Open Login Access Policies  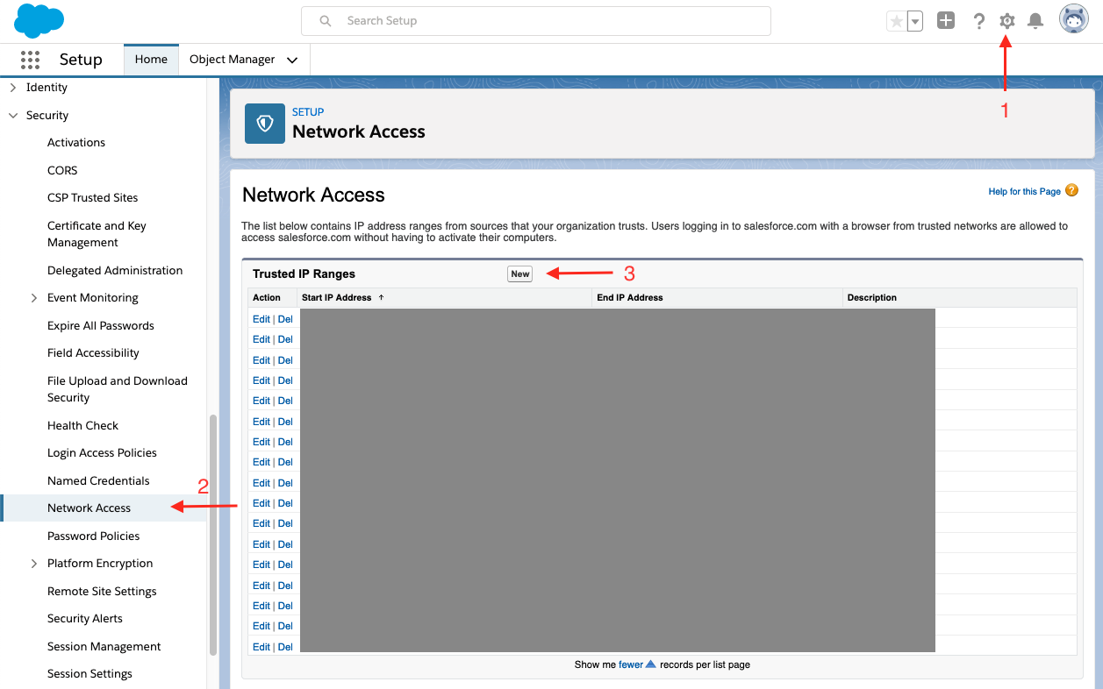tap(102, 453)
